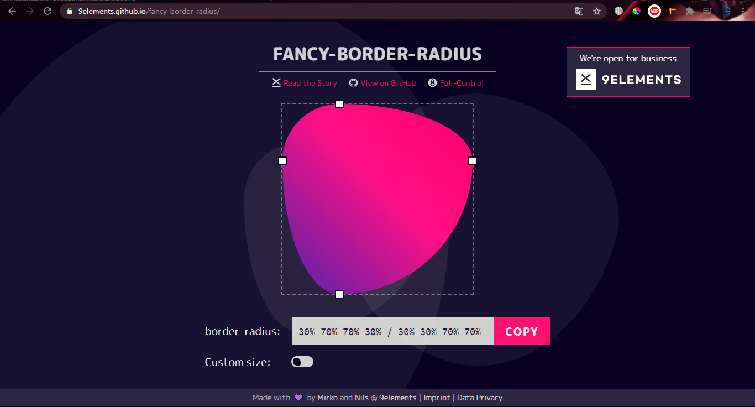The image size is (755, 407).
Task: Open the browser extensions puzzle icon
Action: click(x=690, y=11)
